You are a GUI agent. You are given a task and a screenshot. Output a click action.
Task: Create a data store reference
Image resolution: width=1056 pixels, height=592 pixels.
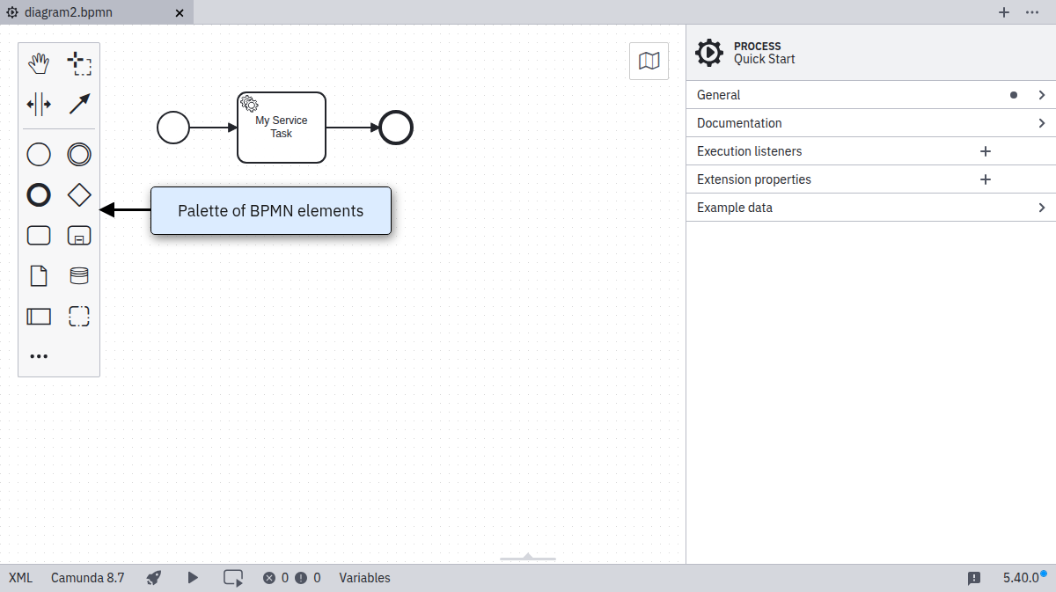click(x=79, y=276)
